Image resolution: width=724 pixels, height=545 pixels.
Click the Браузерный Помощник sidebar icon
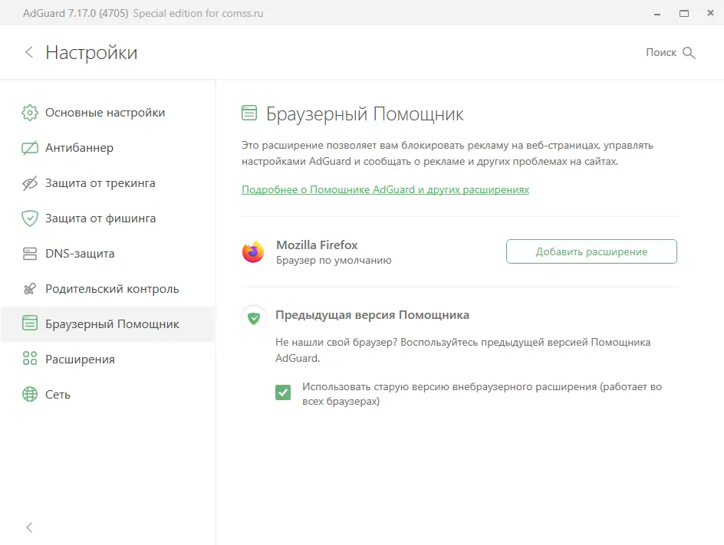(x=30, y=323)
